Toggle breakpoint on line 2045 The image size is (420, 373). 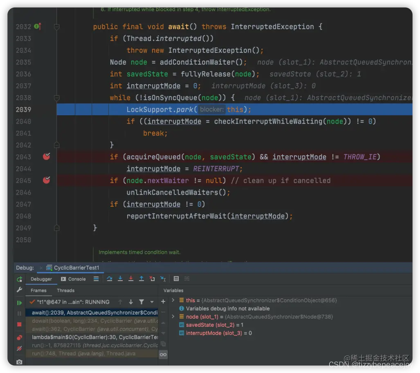tap(46, 180)
